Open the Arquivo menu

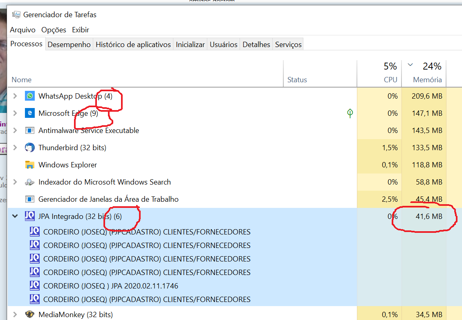[22, 30]
